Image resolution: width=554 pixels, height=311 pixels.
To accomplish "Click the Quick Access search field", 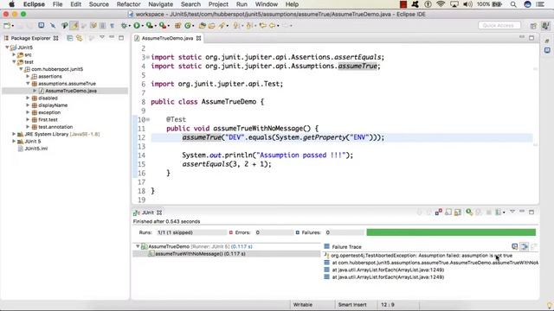I will tap(499, 25).
